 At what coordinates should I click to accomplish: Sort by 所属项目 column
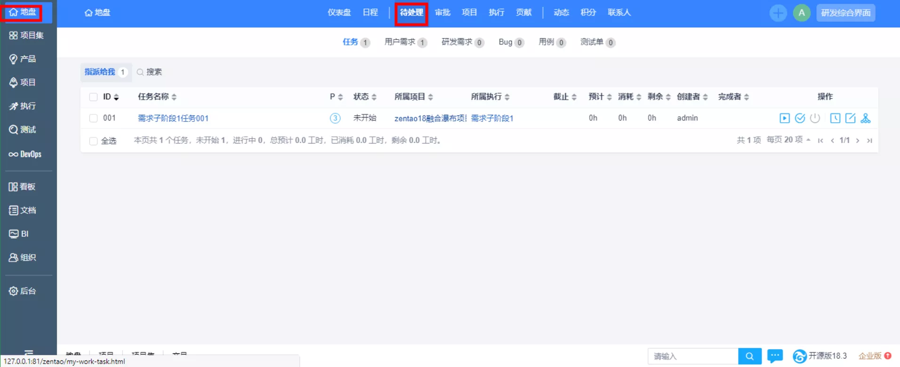click(x=414, y=97)
